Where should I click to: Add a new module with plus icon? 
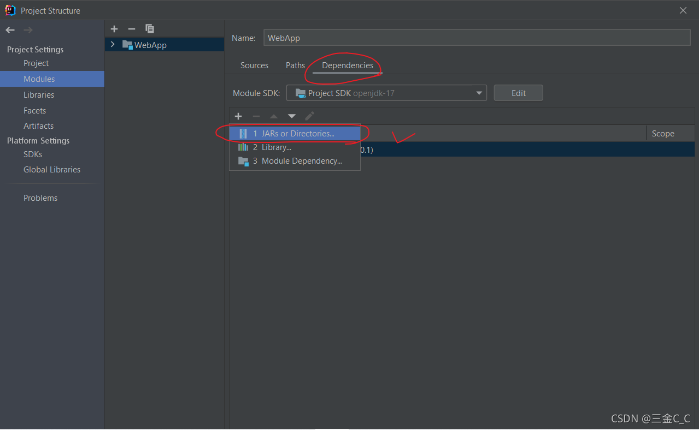click(x=114, y=29)
